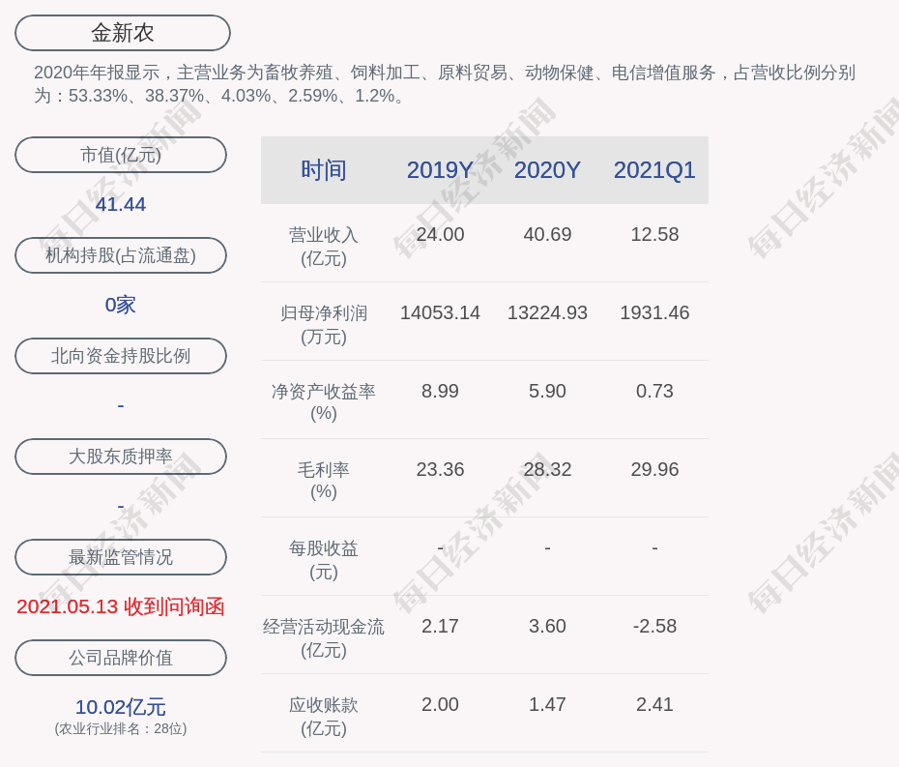Select the 2020Y column header

[x=547, y=170]
